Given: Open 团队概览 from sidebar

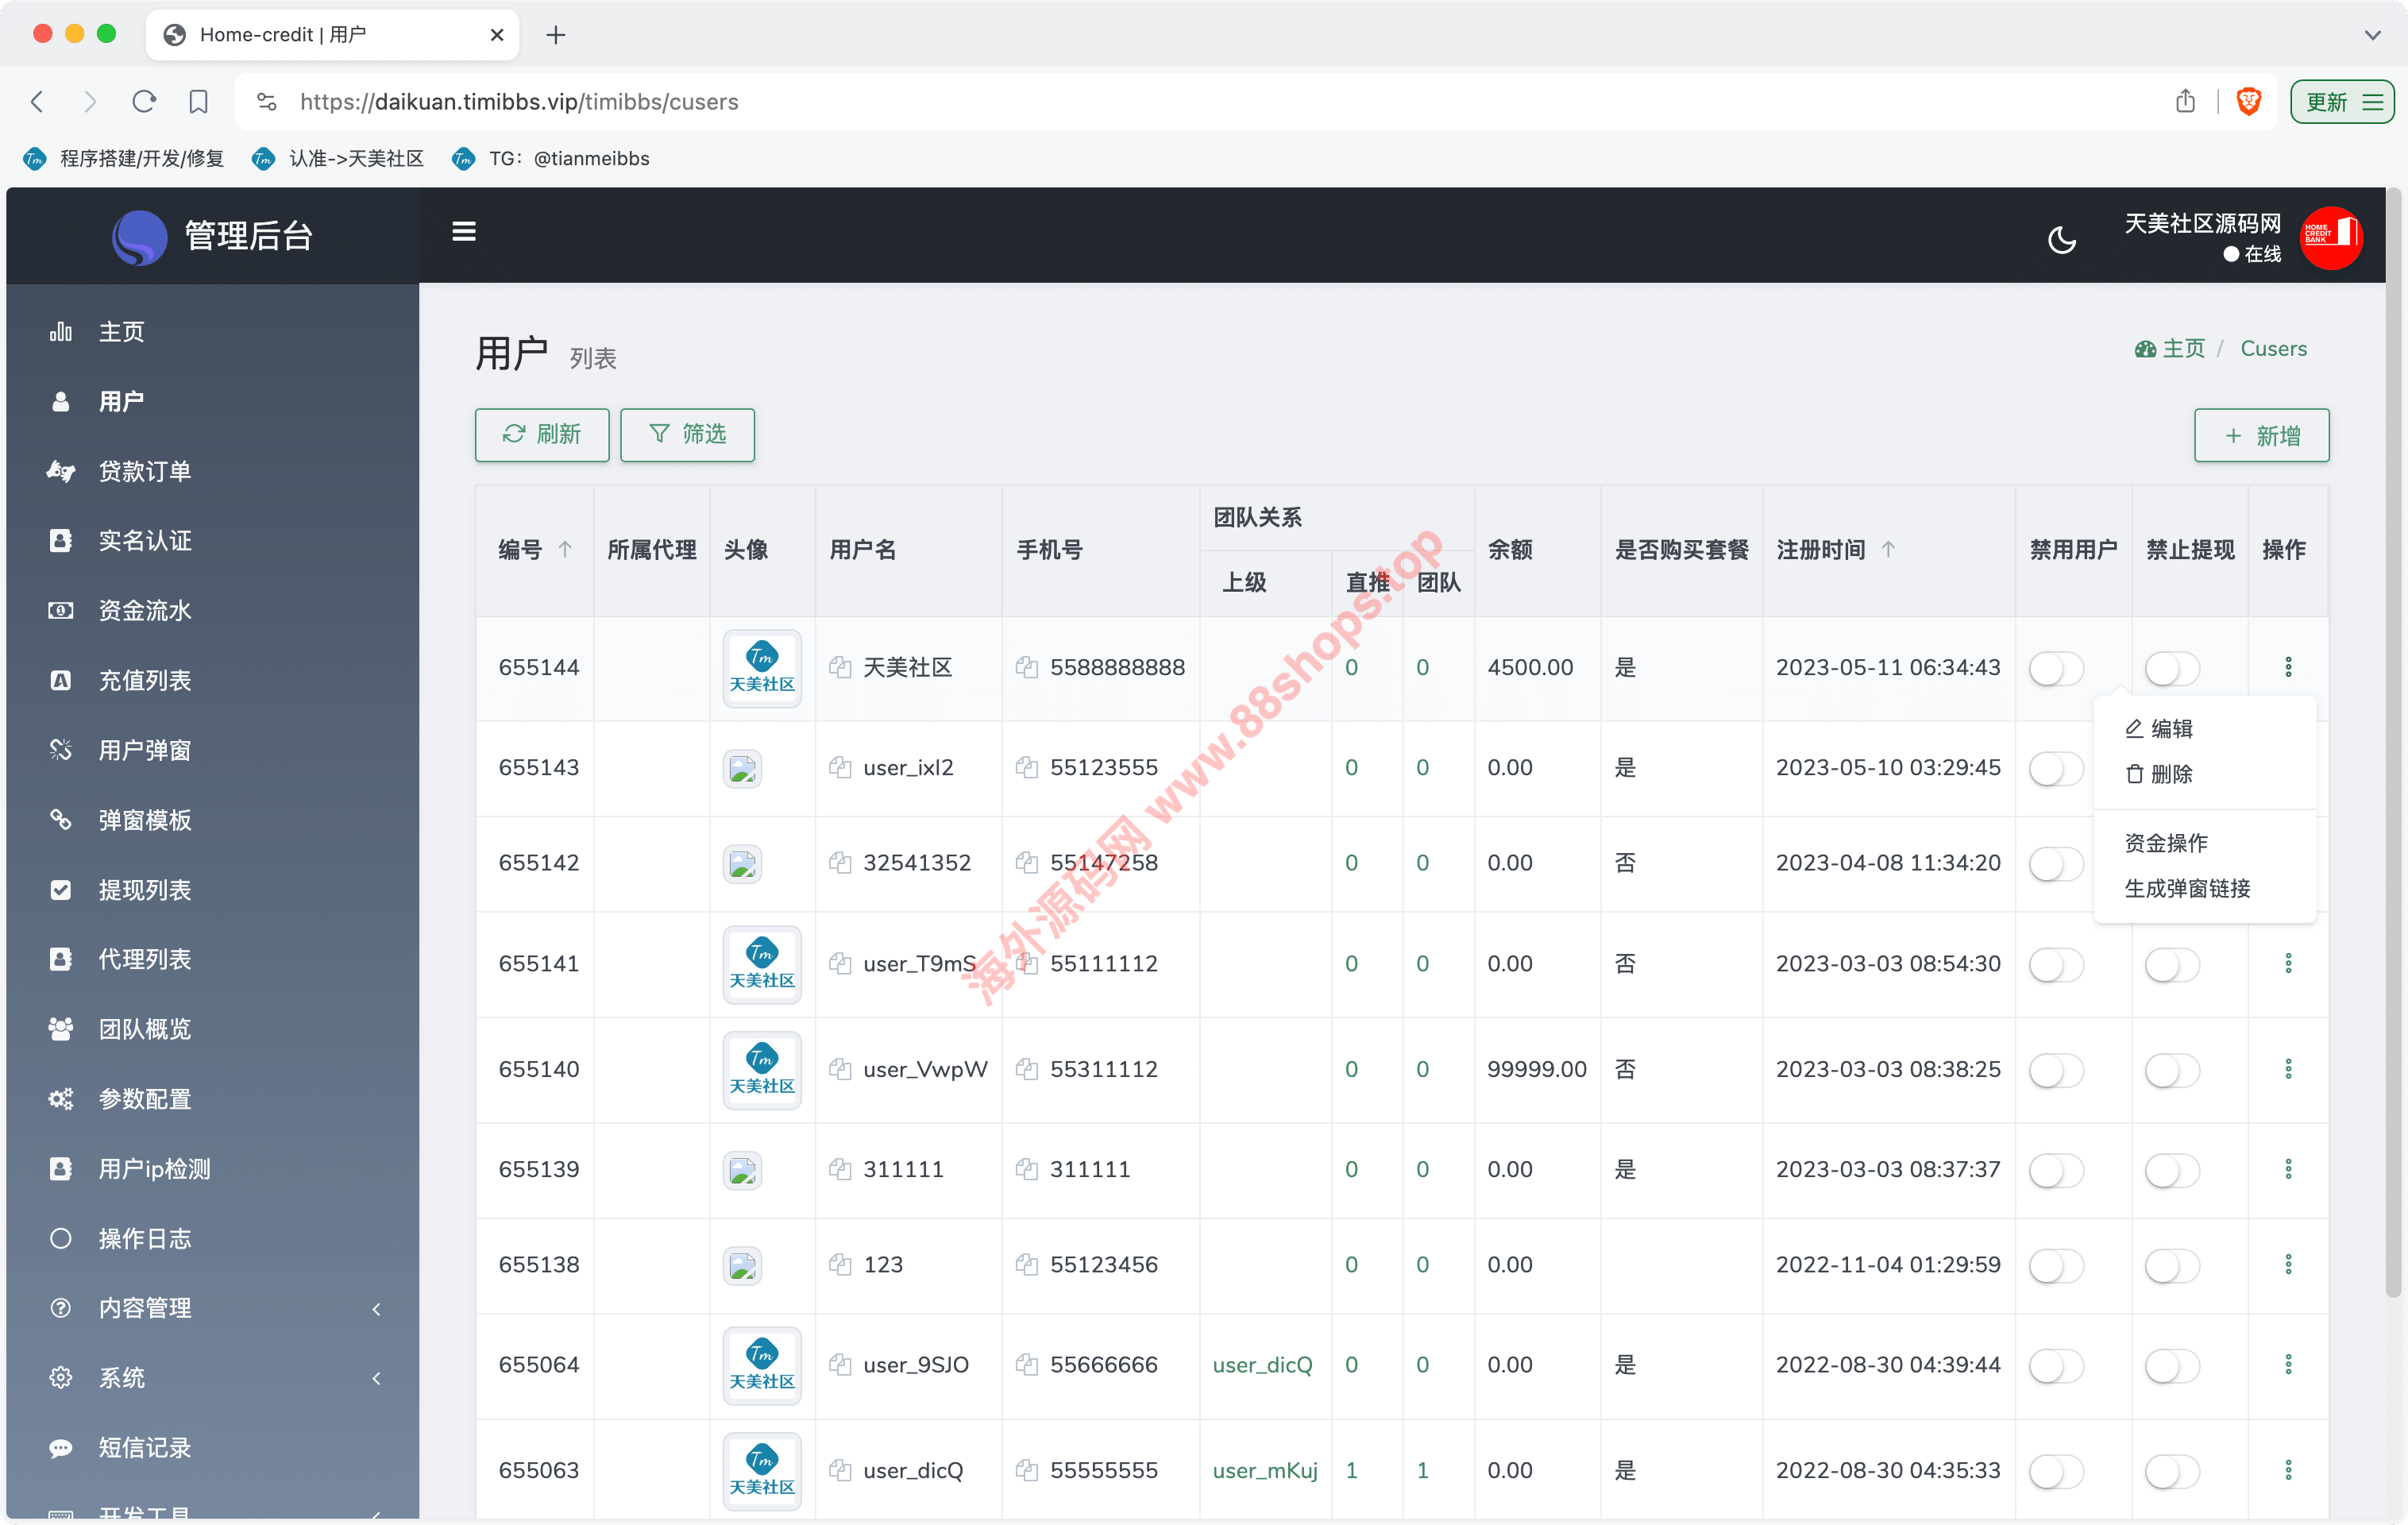Looking at the screenshot, I should pos(145,1029).
